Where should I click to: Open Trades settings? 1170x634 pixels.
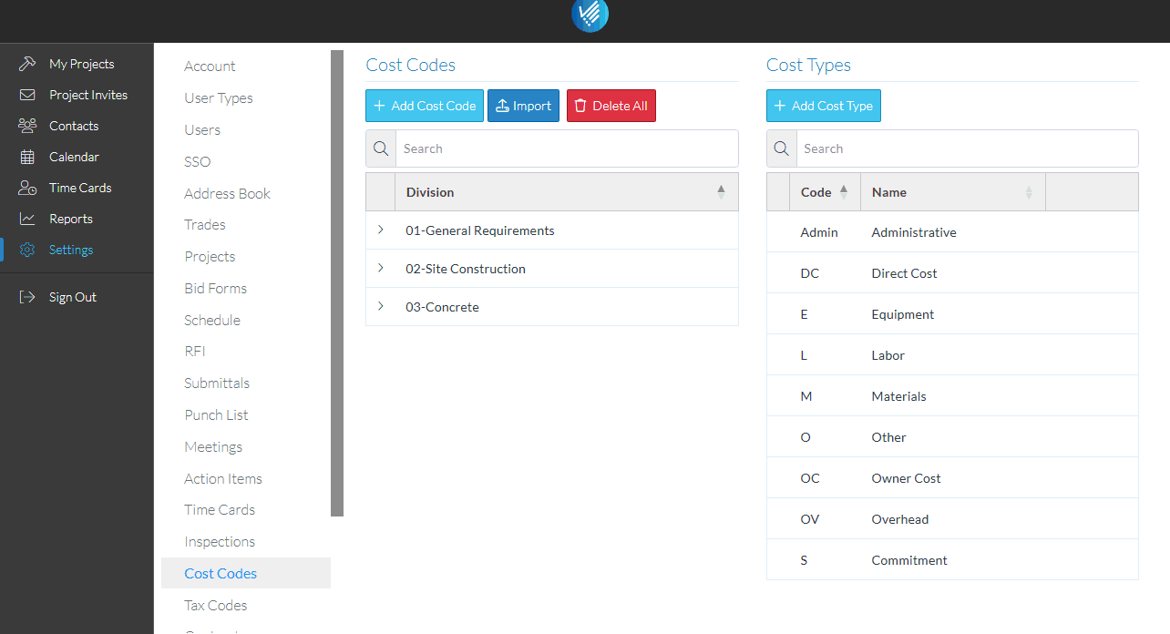point(205,225)
